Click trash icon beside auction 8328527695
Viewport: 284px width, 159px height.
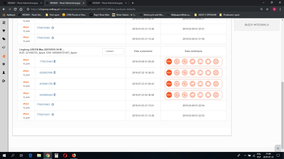pyautogui.click(x=55, y=72)
